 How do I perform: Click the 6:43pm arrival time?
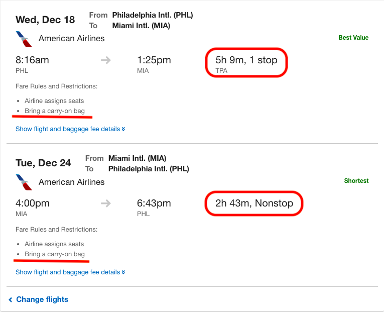pos(154,203)
